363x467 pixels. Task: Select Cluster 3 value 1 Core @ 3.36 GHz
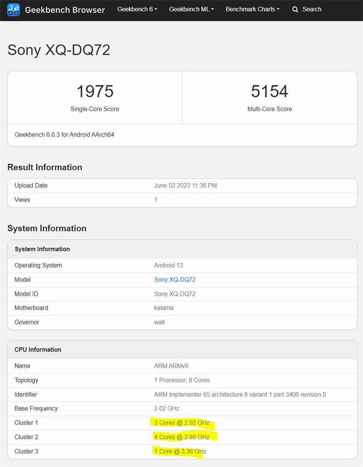(x=180, y=452)
